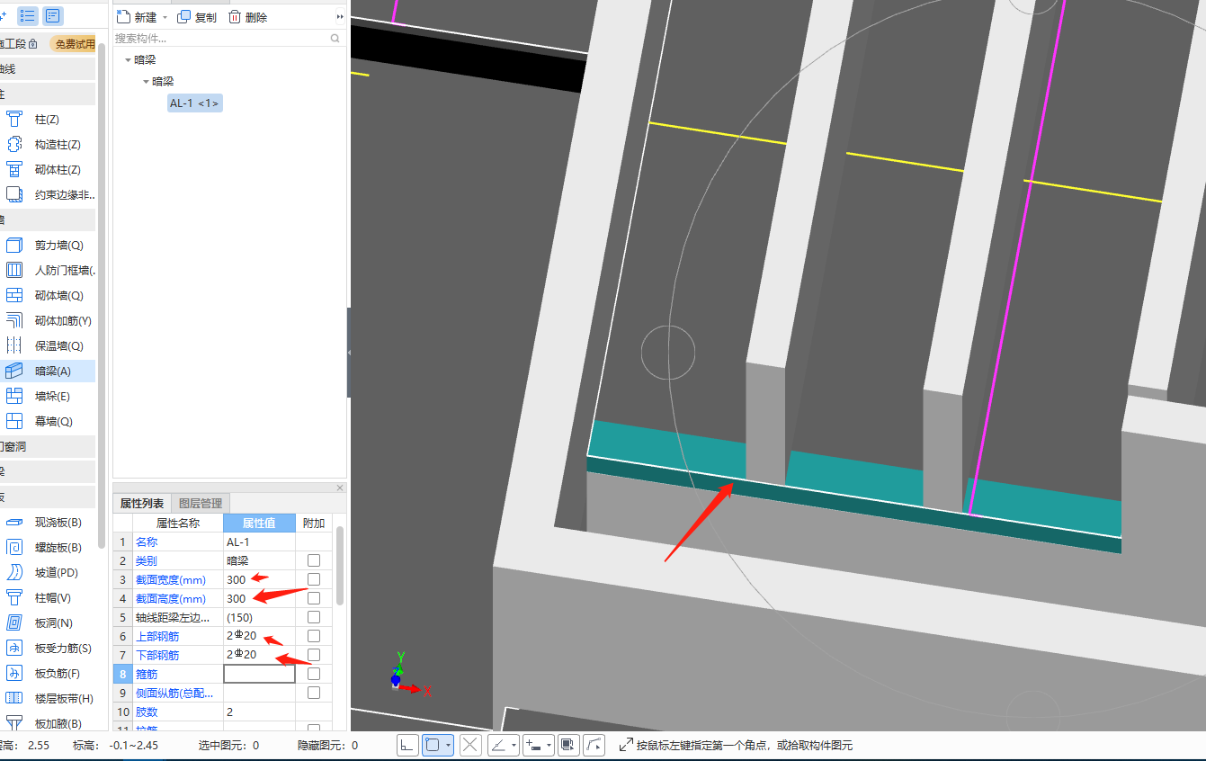
Task: Select the 砌体加筋(Y) component
Action: click(47, 320)
